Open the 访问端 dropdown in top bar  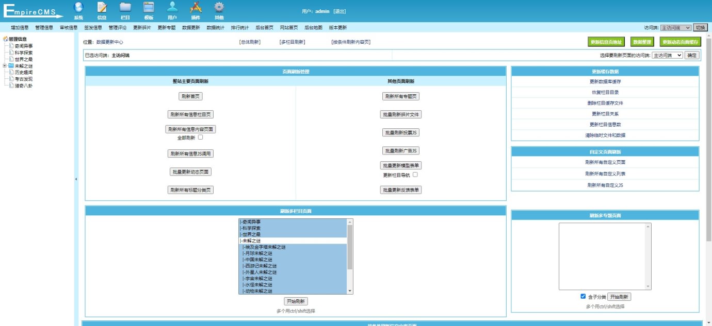(x=676, y=28)
